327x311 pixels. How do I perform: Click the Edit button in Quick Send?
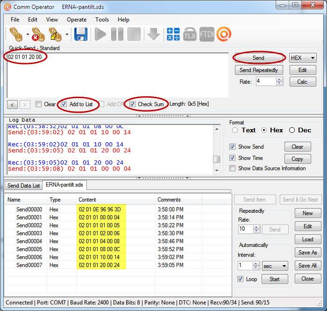click(303, 70)
